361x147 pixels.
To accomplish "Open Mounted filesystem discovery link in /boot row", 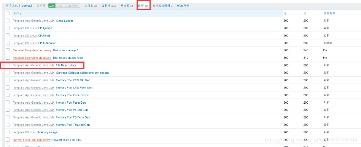I will (32, 58).
